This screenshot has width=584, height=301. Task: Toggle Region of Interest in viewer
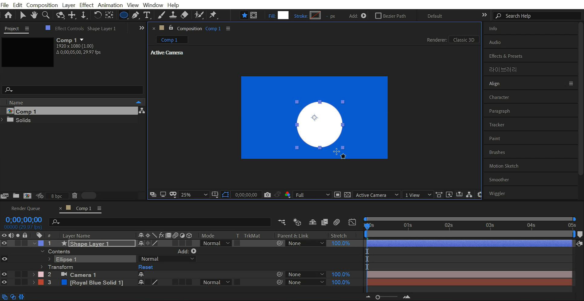(x=337, y=195)
